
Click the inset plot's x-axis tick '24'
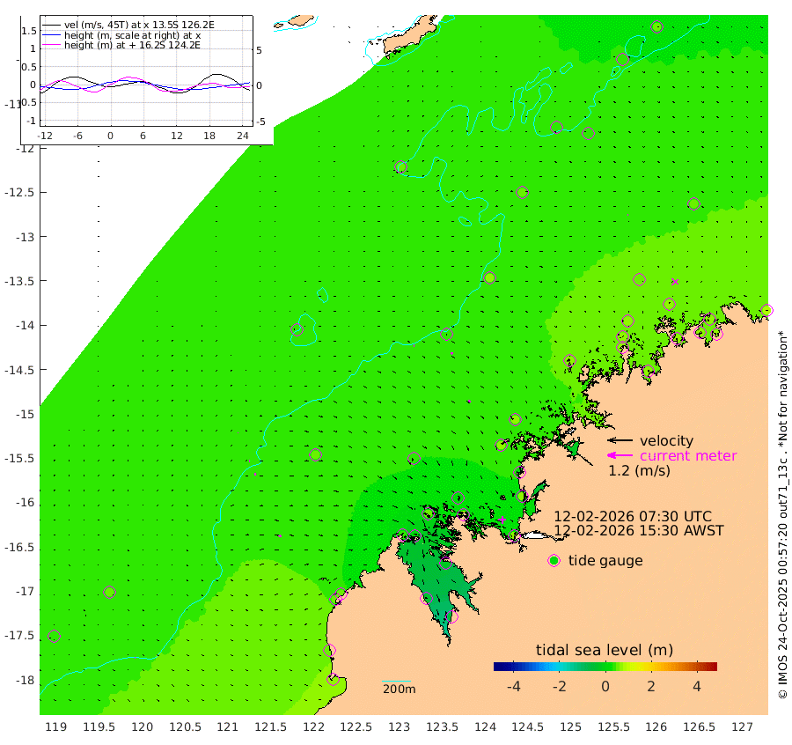[243, 136]
